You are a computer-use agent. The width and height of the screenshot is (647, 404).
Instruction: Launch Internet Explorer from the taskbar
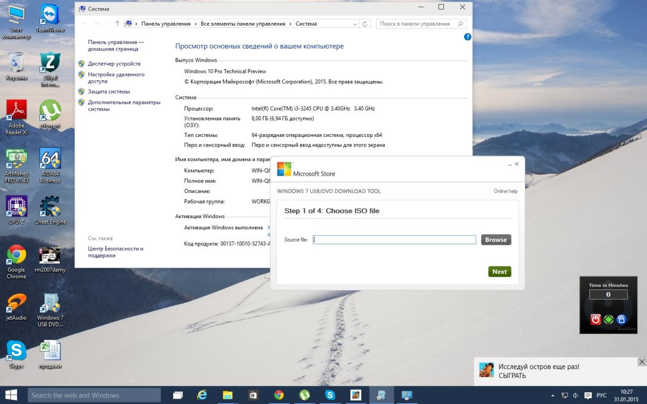point(202,395)
